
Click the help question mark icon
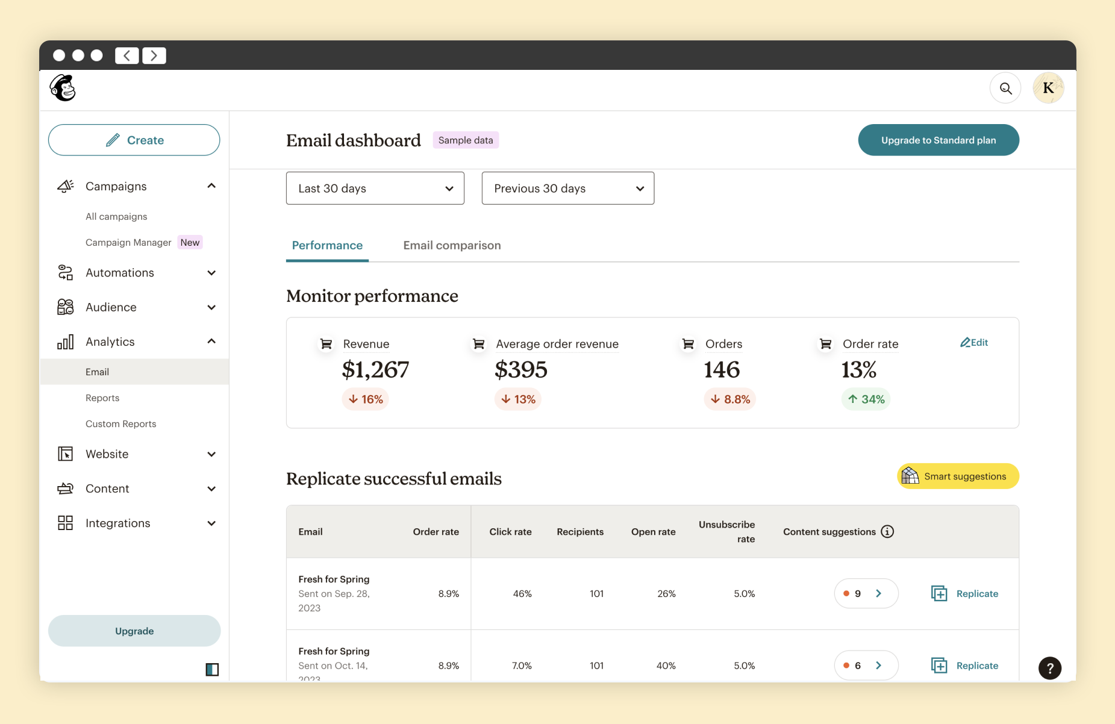(1049, 668)
